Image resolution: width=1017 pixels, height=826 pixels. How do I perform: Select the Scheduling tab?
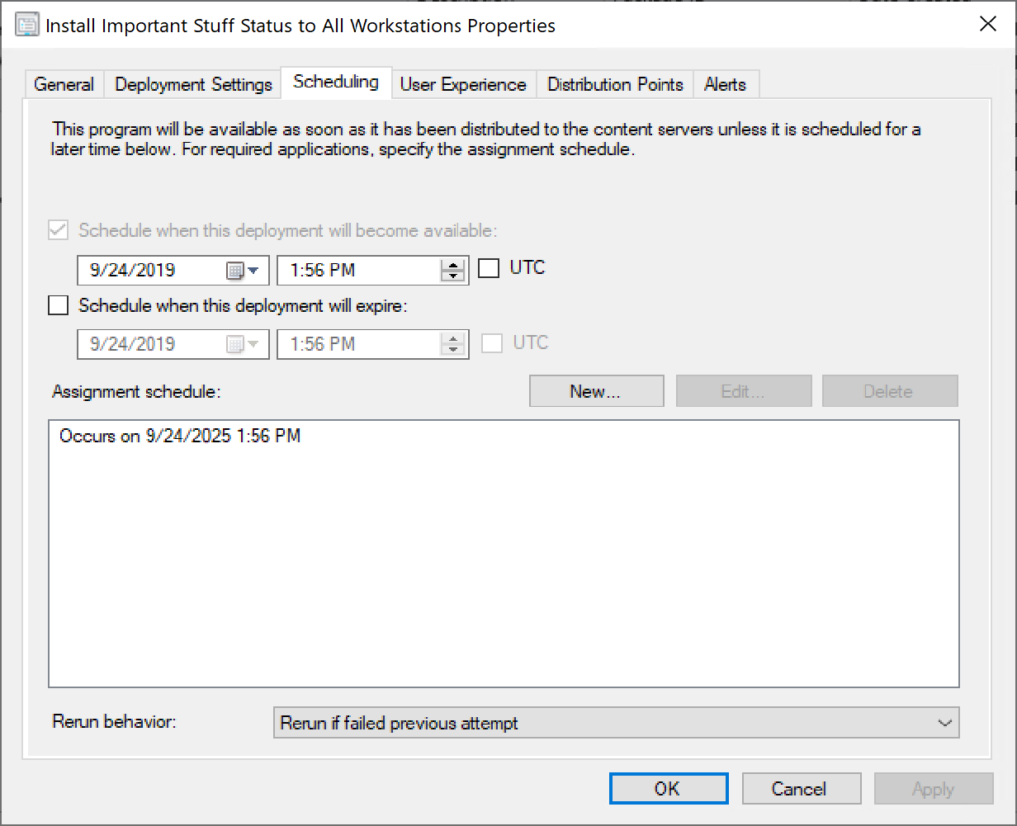(x=336, y=83)
